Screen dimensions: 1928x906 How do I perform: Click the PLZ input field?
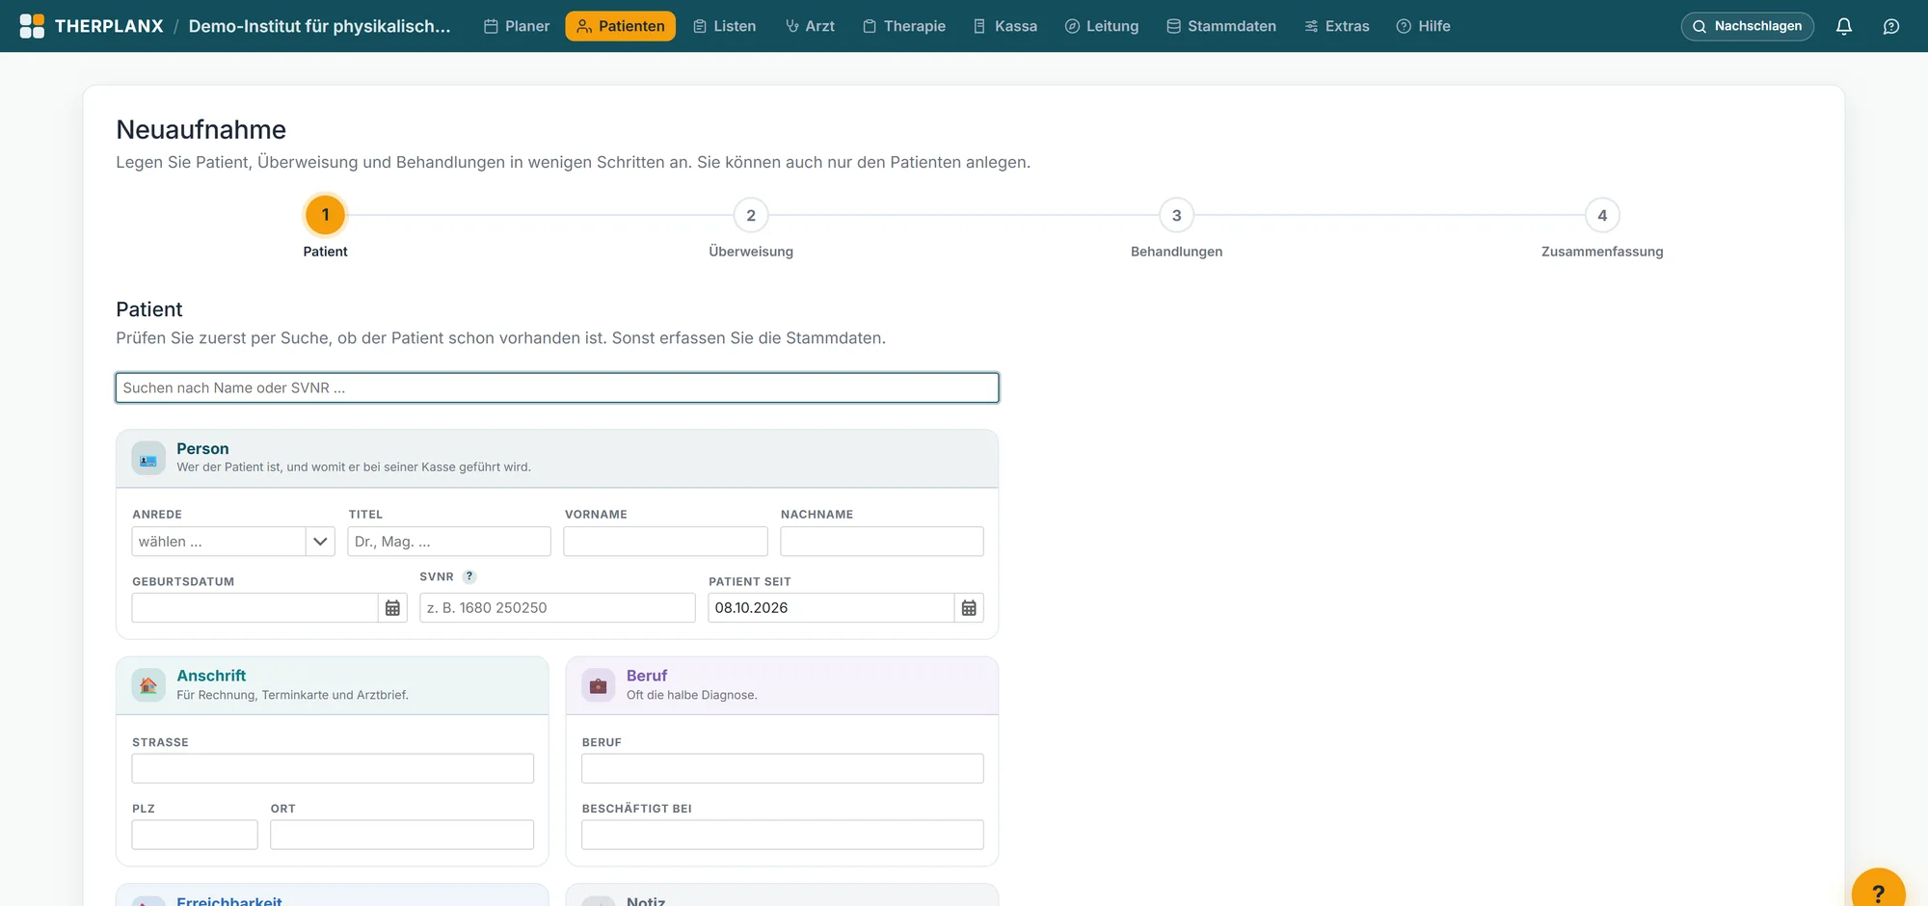195,835
